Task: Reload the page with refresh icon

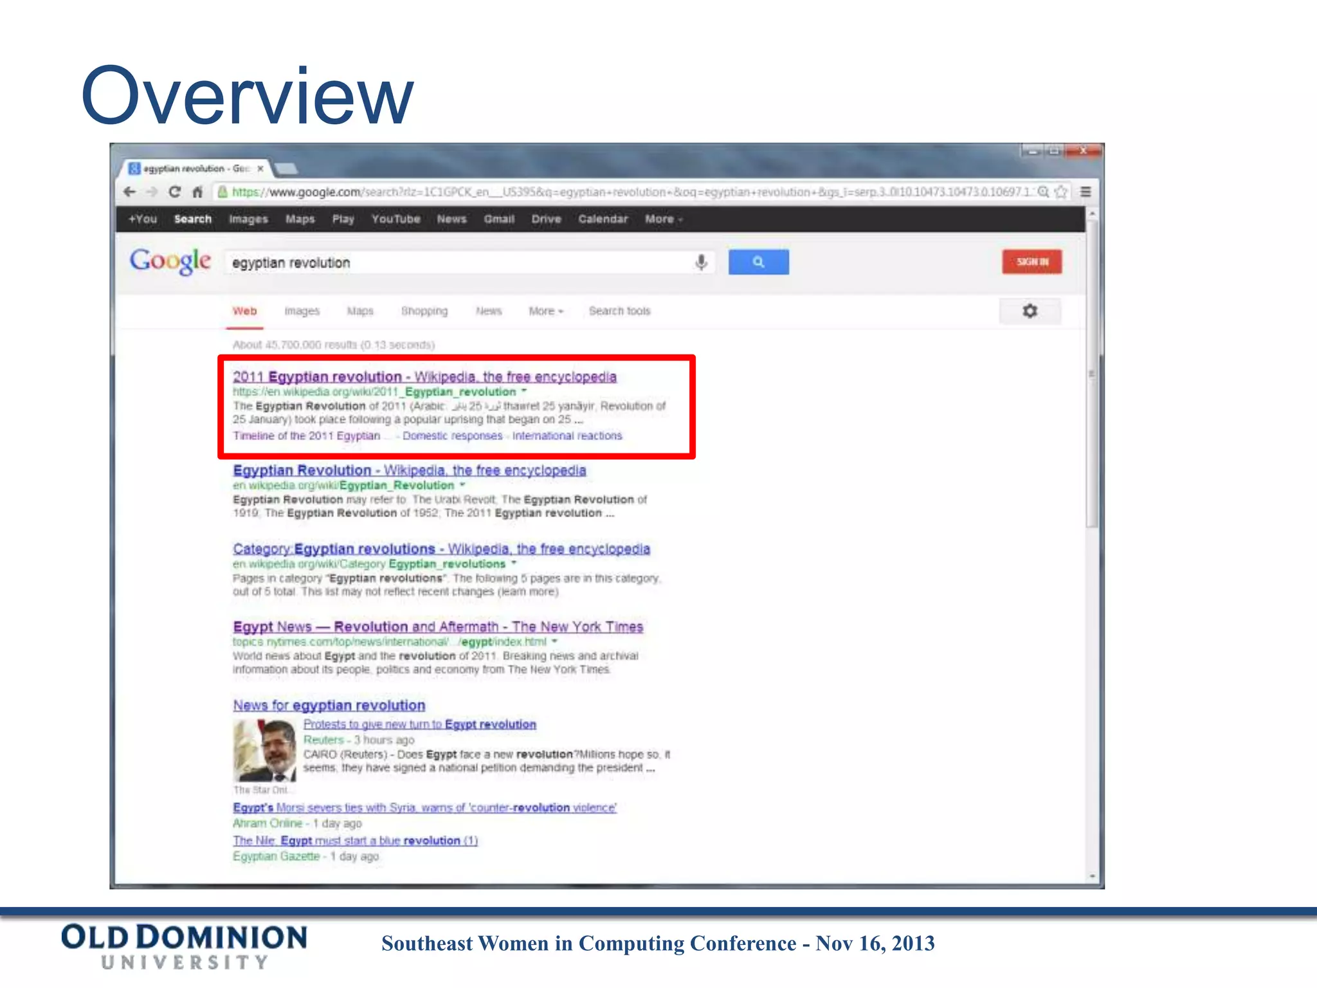Action: click(174, 192)
